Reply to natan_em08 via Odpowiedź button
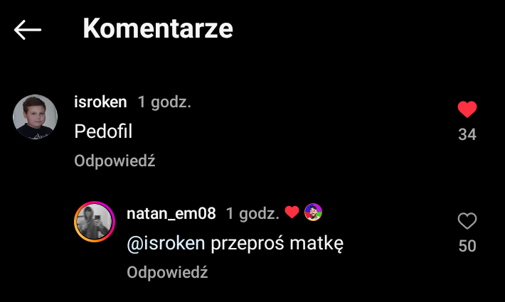This screenshot has width=505, height=302. pyautogui.click(x=167, y=272)
